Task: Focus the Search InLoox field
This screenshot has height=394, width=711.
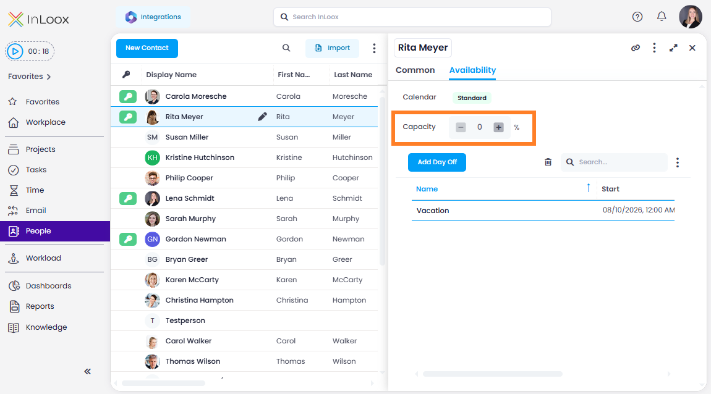Action: coord(412,17)
